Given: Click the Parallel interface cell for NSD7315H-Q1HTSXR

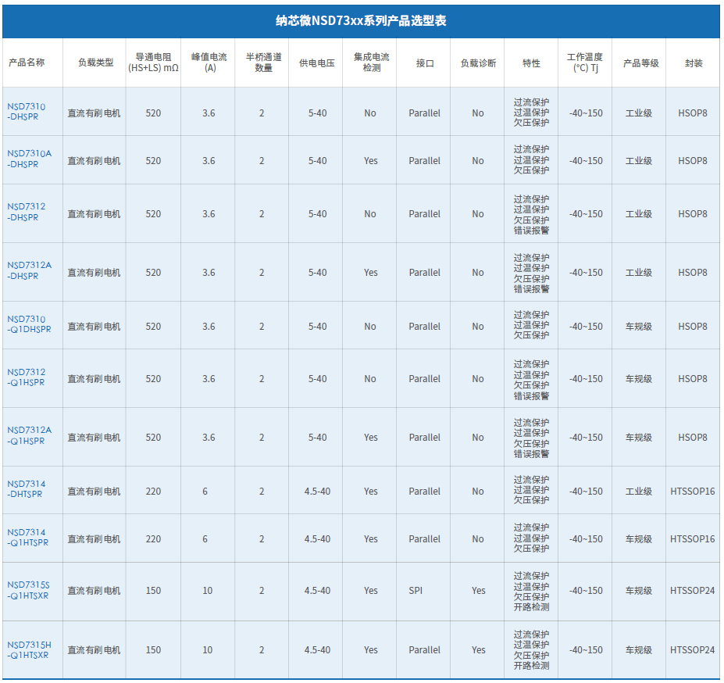Looking at the screenshot, I should point(424,650).
